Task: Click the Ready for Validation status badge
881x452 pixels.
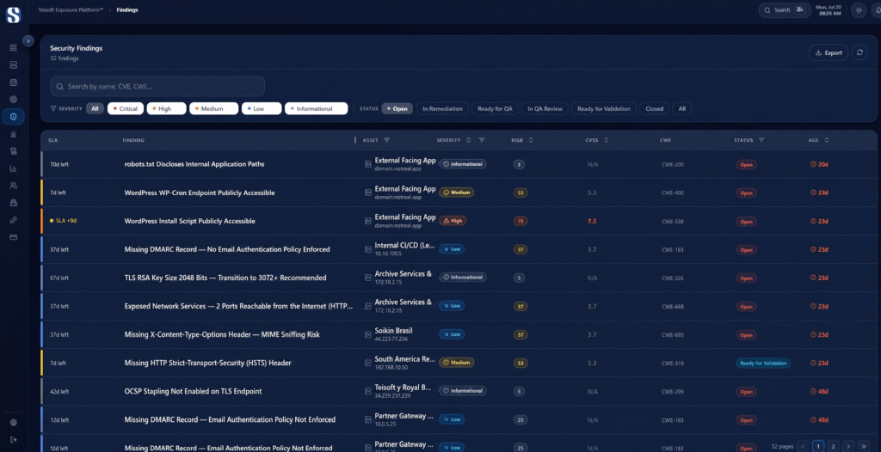Action: click(763, 363)
